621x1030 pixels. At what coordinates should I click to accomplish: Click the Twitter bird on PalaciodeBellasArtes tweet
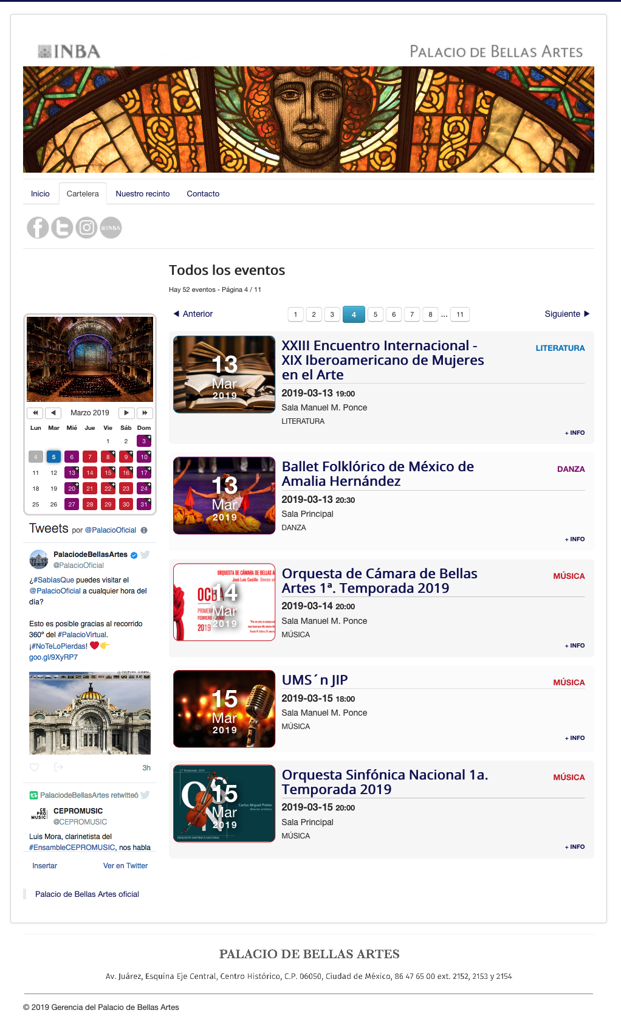coord(145,555)
